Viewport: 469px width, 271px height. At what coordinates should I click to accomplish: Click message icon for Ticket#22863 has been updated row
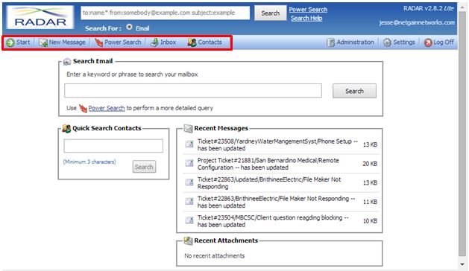coord(189,201)
